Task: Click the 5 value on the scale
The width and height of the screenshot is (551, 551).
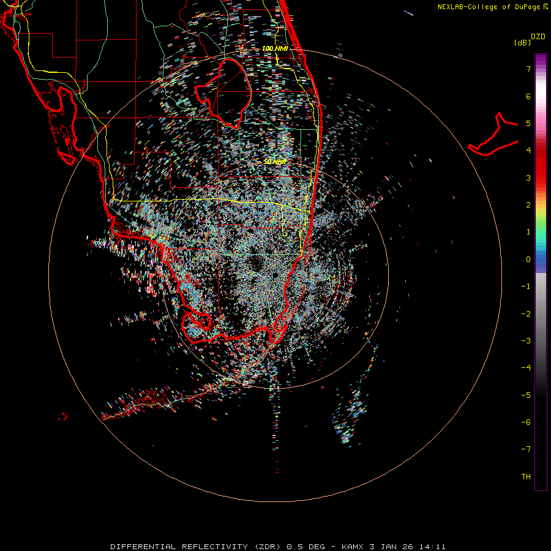Action: [528, 123]
